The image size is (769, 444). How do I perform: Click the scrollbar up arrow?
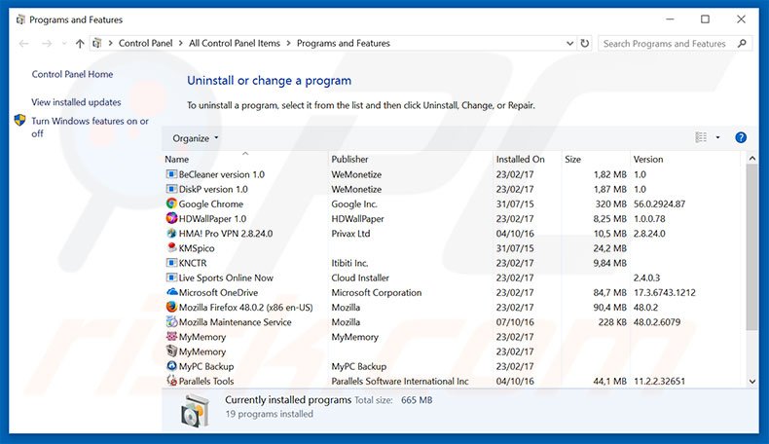coord(751,159)
